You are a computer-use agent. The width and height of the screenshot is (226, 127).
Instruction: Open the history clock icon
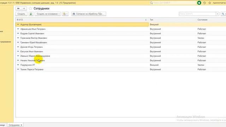(x=204, y=3)
